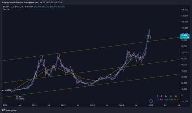
Task: Click the magenta triangle above 64
Action: pyautogui.click(x=161, y=96)
